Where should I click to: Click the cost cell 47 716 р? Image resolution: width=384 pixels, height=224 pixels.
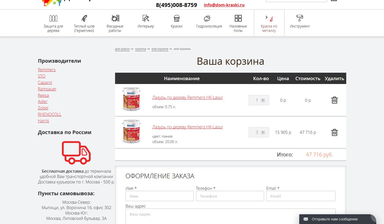pyautogui.click(x=308, y=132)
